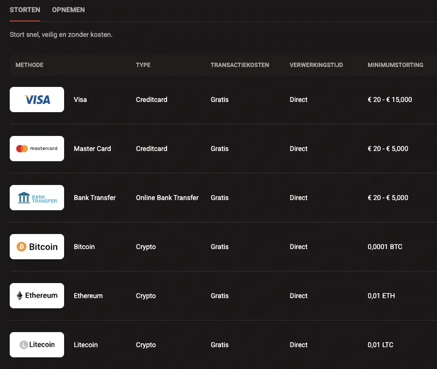The image size is (437, 369).
Task: Click the Bank Transfer method label
Action: pos(95,198)
